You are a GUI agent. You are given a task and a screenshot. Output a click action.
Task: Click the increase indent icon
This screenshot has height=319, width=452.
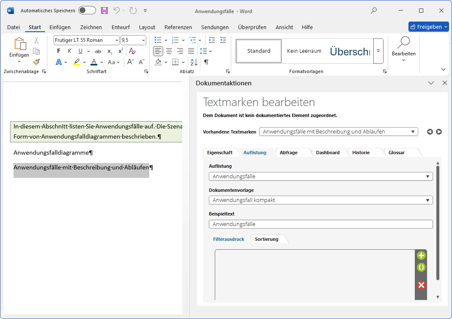coord(223,40)
